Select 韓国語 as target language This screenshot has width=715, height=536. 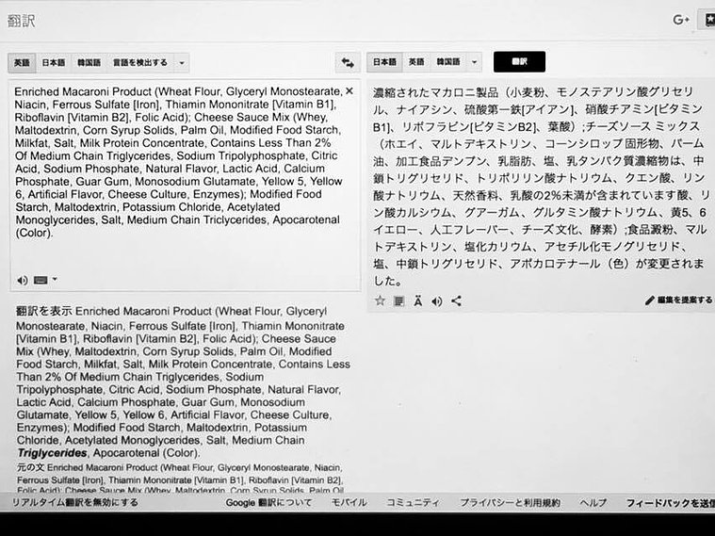point(448,62)
